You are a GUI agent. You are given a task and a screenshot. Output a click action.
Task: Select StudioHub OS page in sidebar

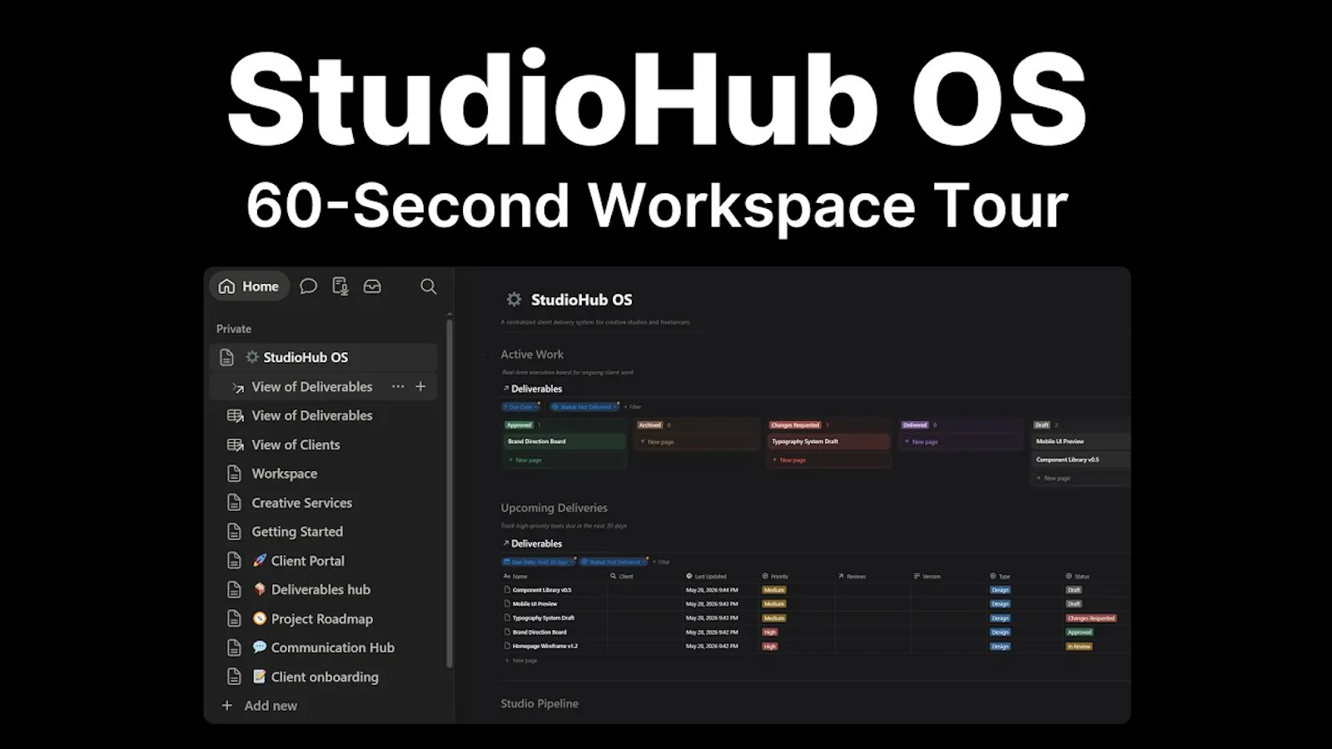point(324,357)
